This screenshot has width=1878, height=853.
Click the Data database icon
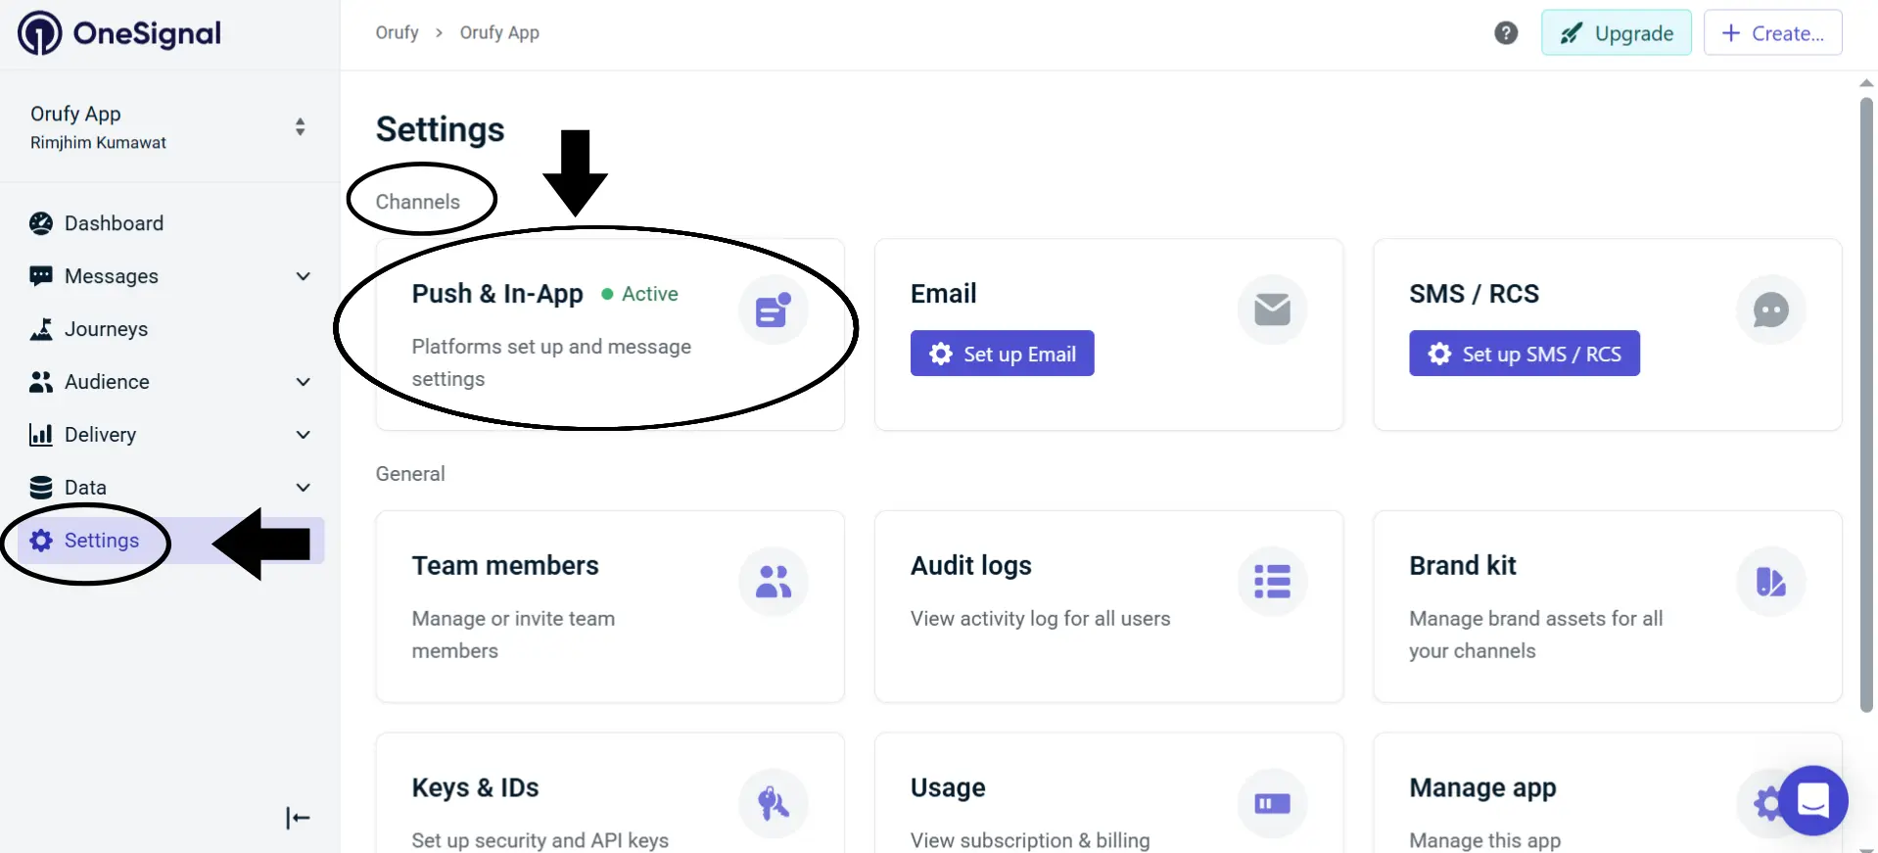tap(41, 488)
